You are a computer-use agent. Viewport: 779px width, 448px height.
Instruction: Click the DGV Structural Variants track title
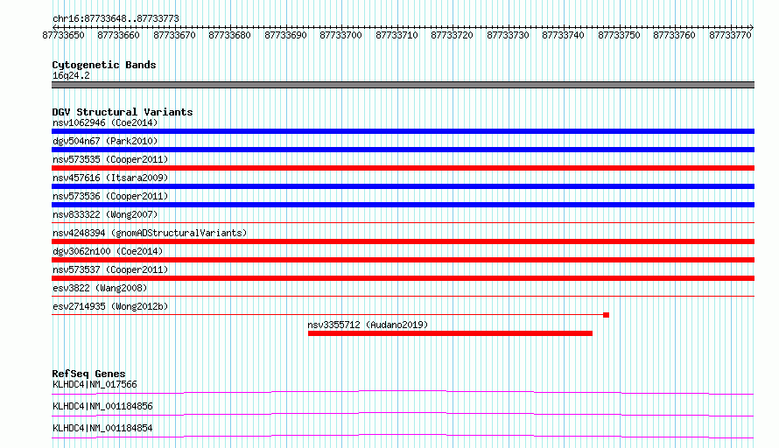pyautogui.click(x=123, y=112)
